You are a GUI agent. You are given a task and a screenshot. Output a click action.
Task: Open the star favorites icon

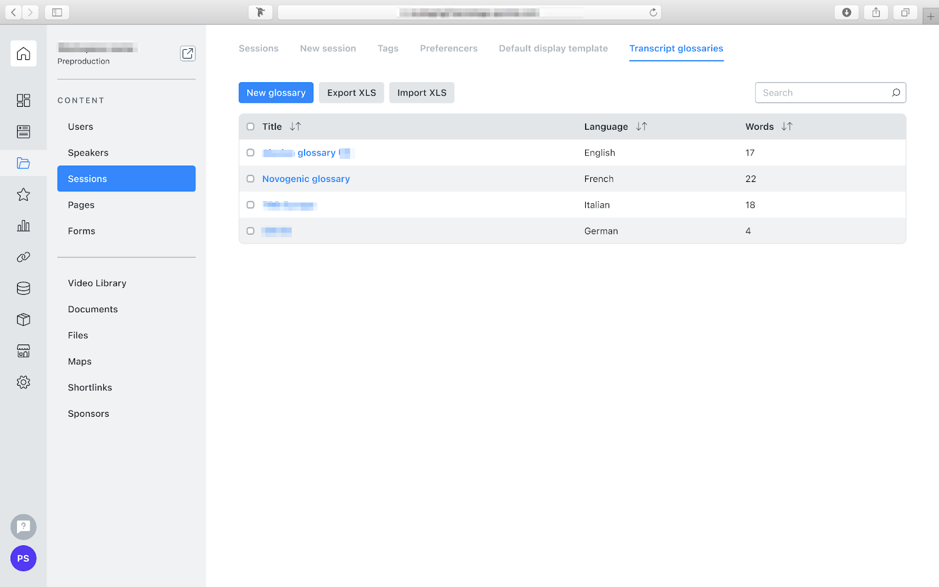pyautogui.click(x=23, y=194)
